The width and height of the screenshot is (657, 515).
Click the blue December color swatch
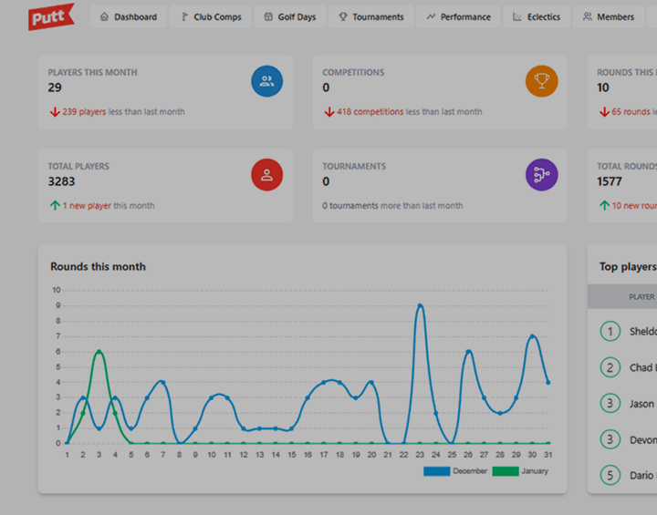(436, 471)
